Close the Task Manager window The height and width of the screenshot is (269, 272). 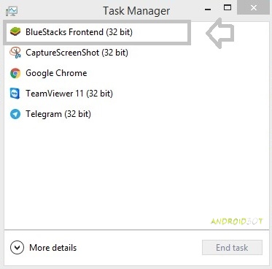(254, 8)
